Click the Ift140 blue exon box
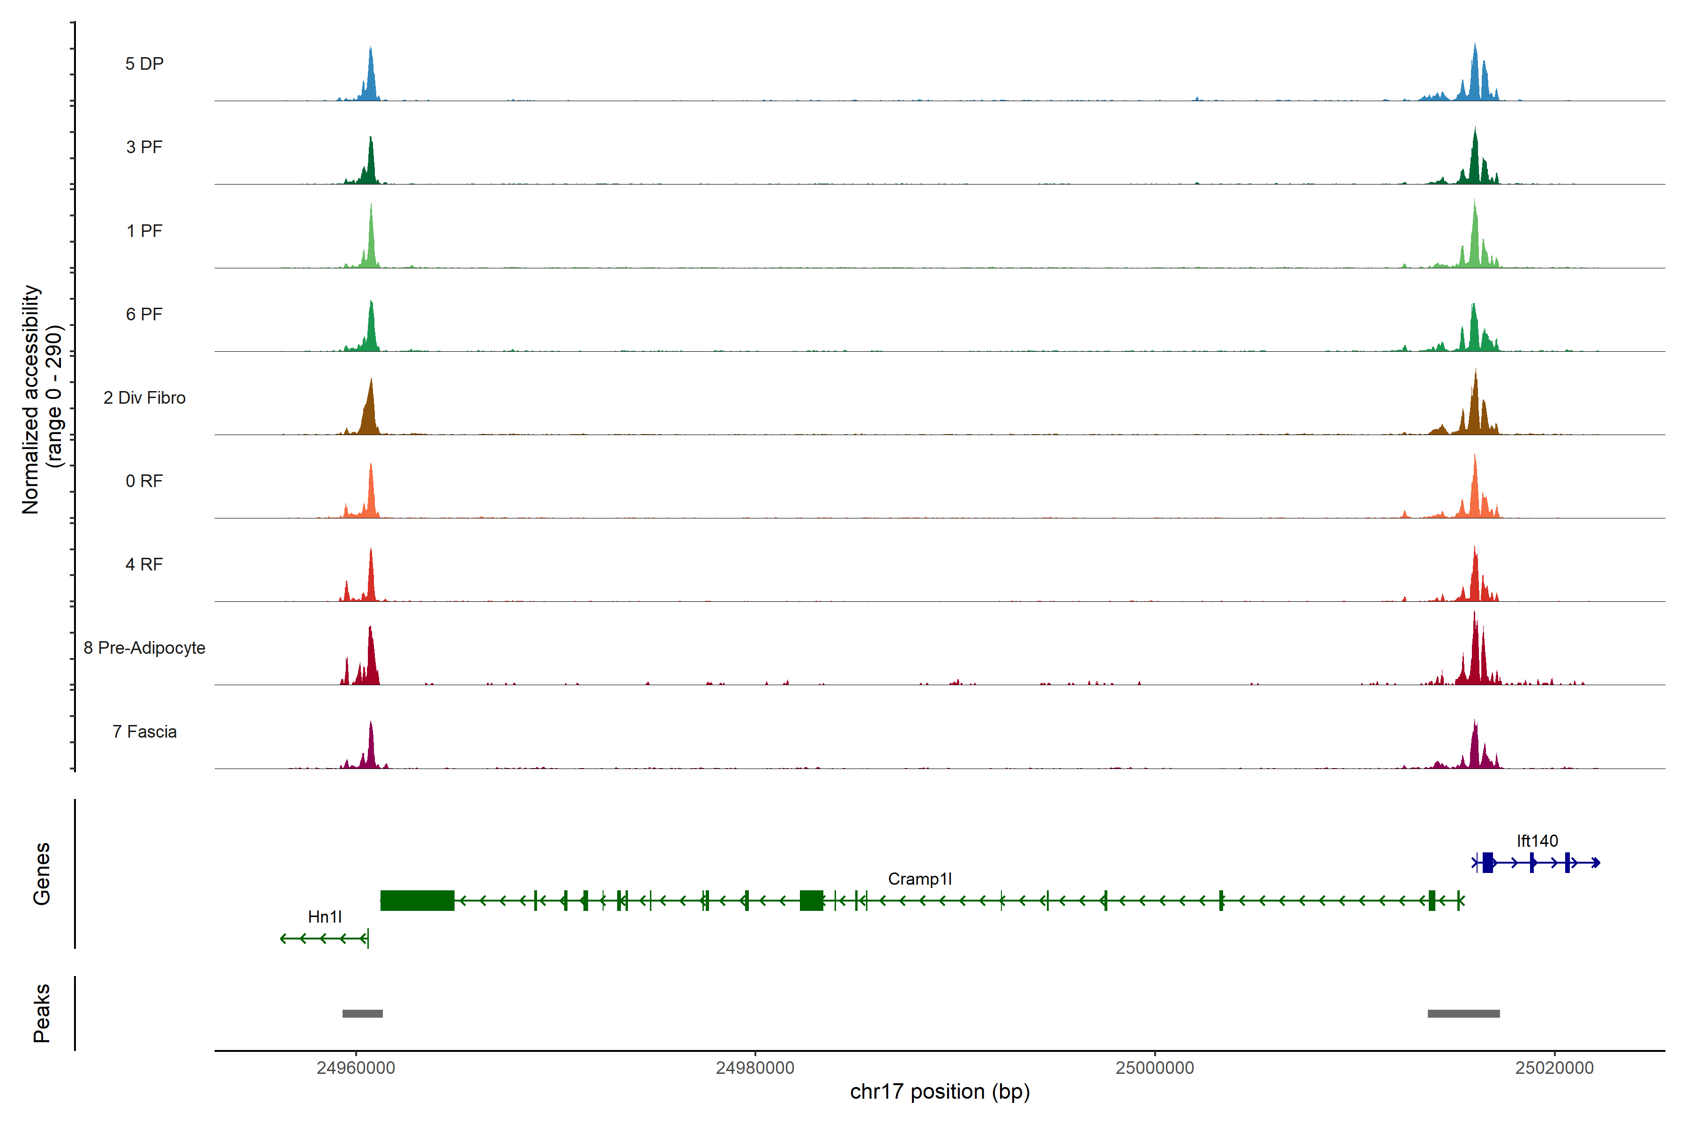 point(1487,862)
